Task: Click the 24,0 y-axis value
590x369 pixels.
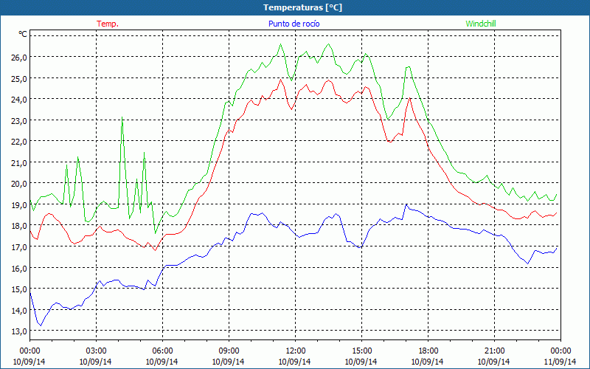Action: click(x=20, y=100)
